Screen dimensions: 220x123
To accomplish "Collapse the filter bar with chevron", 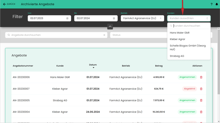I will tap(110, 27).
